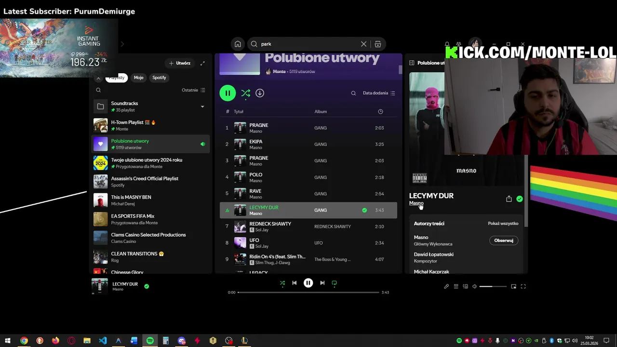Open the miniplayer icon

coord(513,286)
